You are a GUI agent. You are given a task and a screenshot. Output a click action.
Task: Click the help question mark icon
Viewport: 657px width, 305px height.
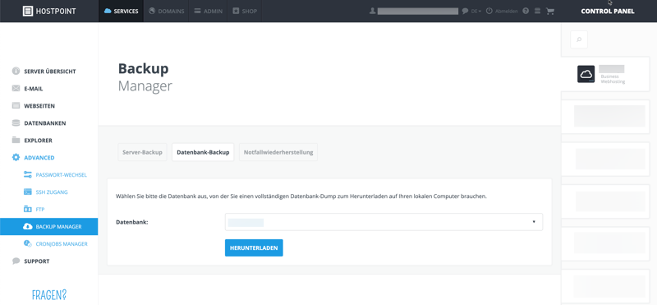pyautogui.click(x=526, y=12)
